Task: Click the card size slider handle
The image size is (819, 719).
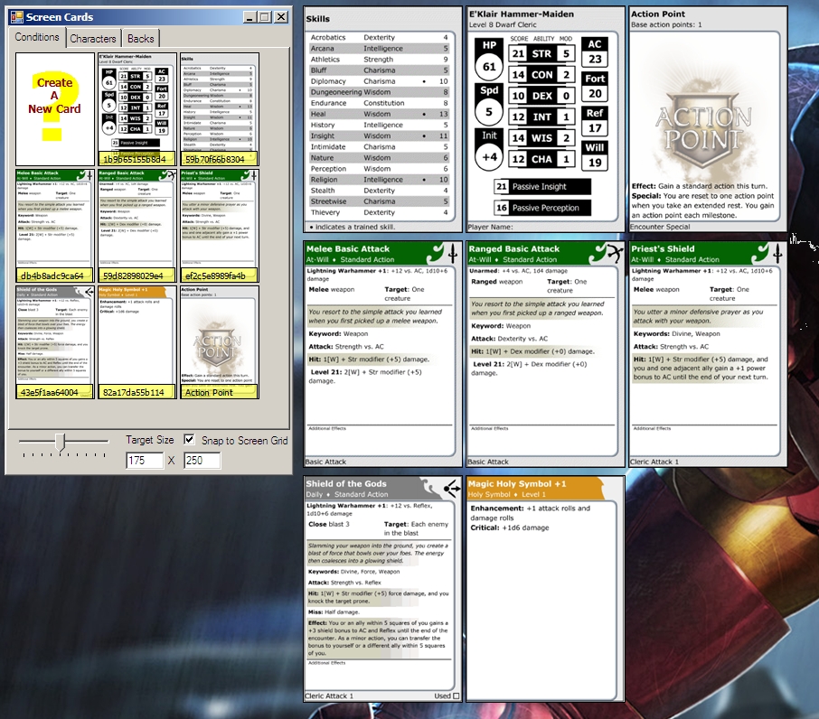Action: [61, 442]
